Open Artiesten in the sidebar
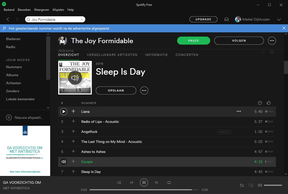This screenshot has height=194, width=288. tap(13, 83)
